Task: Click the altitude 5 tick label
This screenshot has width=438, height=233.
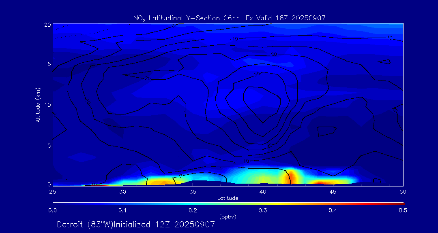Action: 49,145
